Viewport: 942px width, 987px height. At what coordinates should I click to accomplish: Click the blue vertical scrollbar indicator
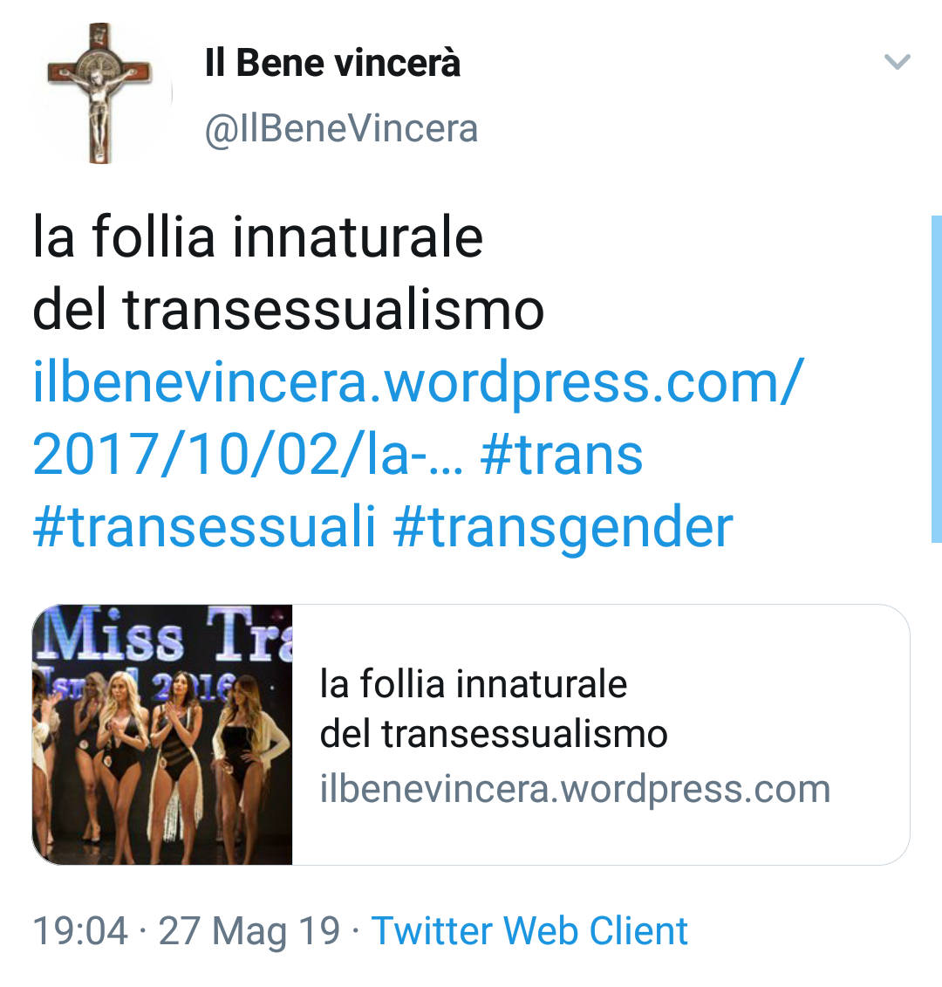click(x=937, y=379)
